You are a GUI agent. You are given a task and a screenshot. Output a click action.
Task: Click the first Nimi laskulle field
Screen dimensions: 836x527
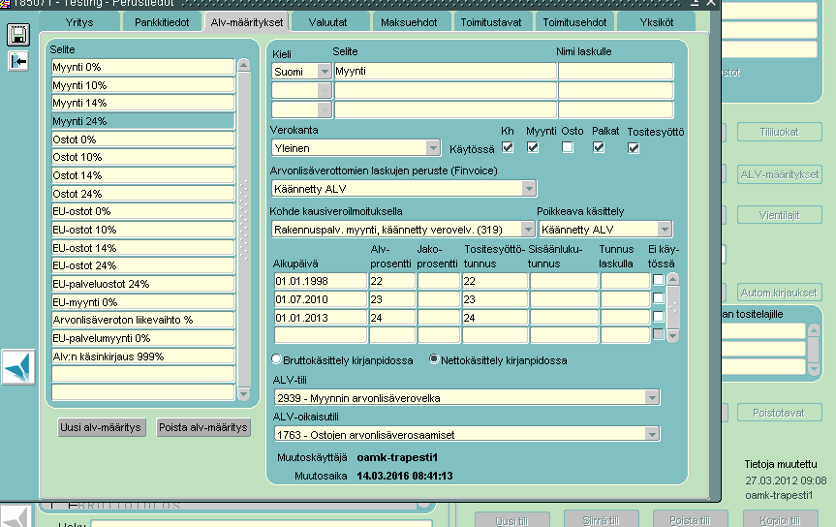616,71
